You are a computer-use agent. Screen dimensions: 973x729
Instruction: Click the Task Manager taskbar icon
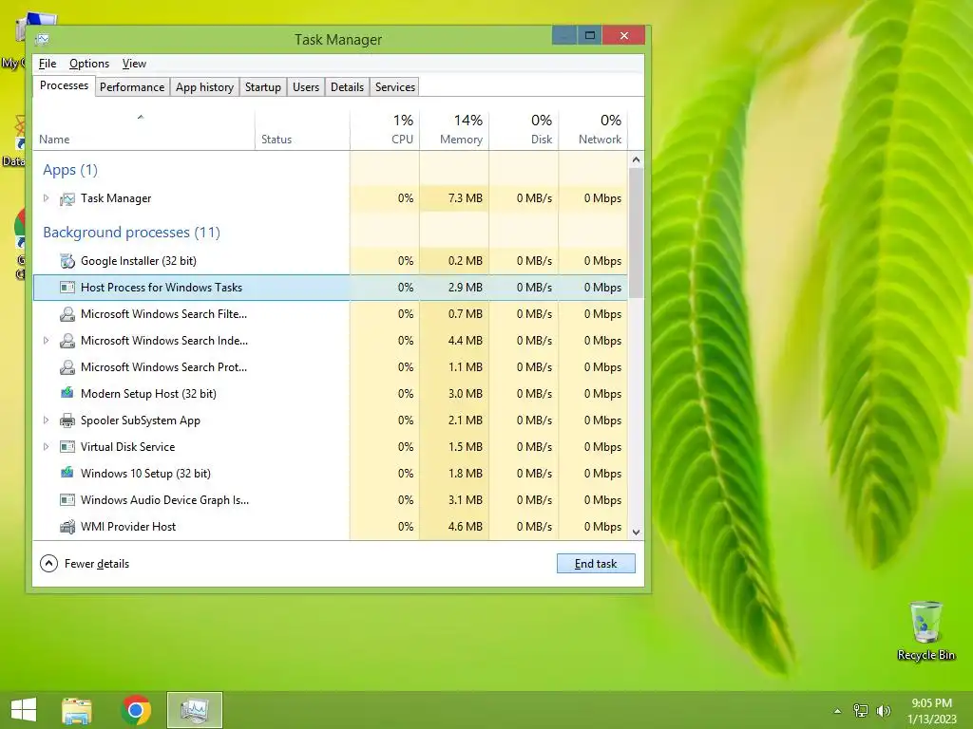195,710
